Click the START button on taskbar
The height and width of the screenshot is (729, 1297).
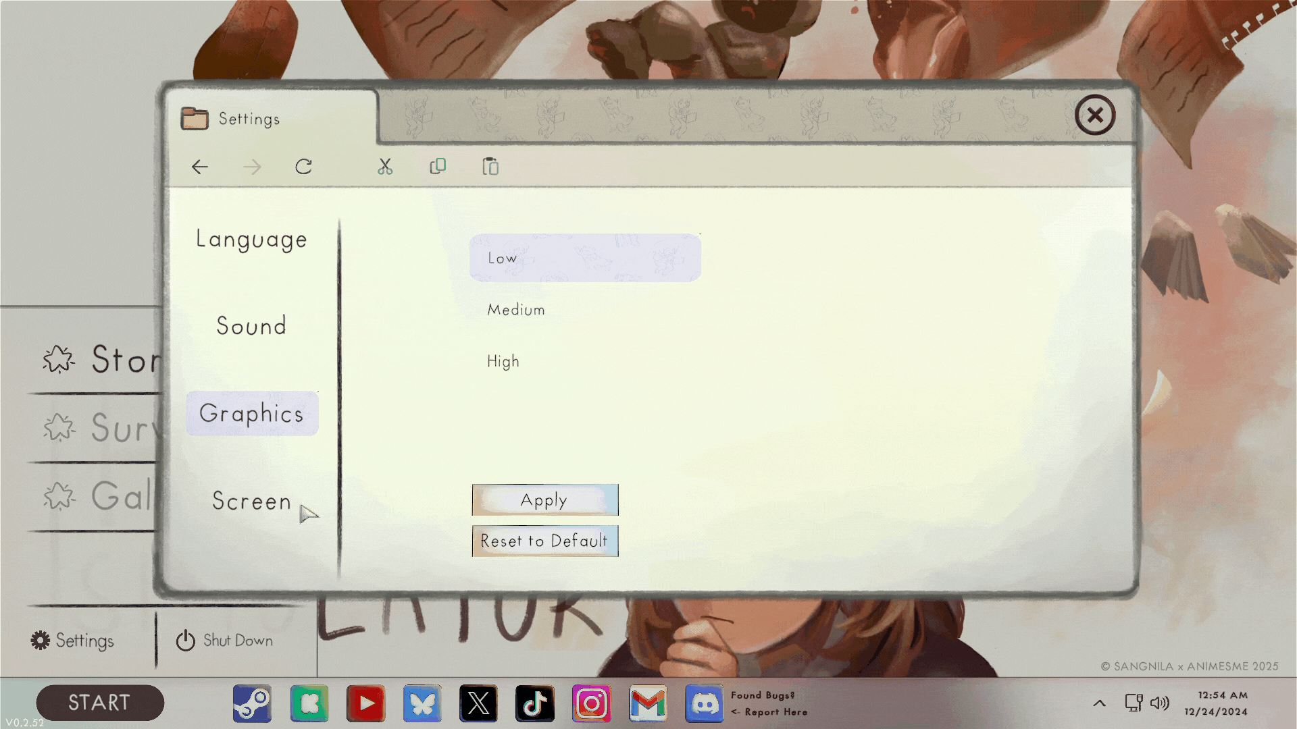pyautogui.click(x=100, y=703)
